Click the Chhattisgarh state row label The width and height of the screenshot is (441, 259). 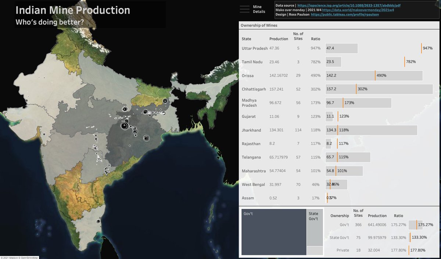254,89
